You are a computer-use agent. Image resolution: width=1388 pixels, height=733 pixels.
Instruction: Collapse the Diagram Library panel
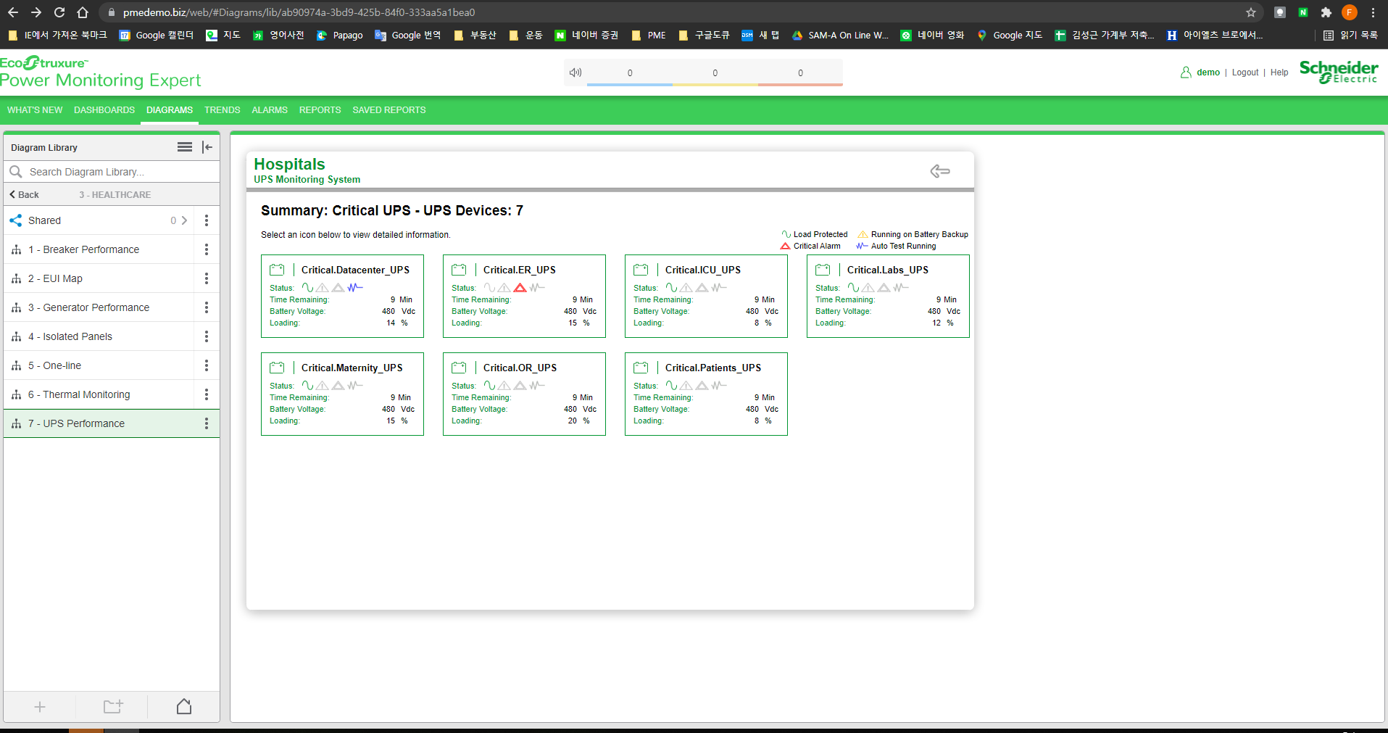[x=207, y=147]
